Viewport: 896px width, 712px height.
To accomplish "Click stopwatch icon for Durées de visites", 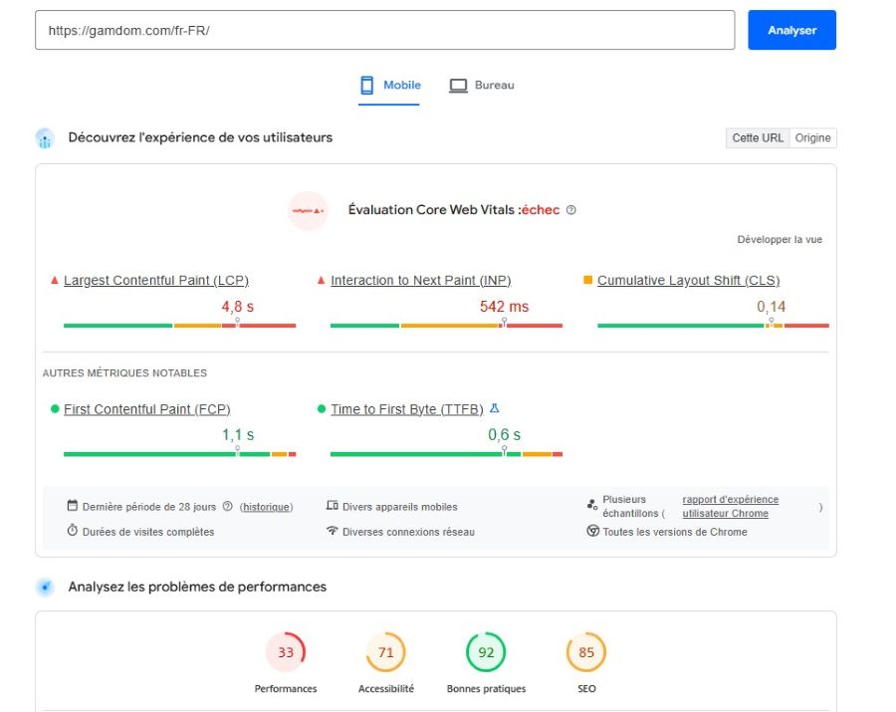I will [72, 530].
